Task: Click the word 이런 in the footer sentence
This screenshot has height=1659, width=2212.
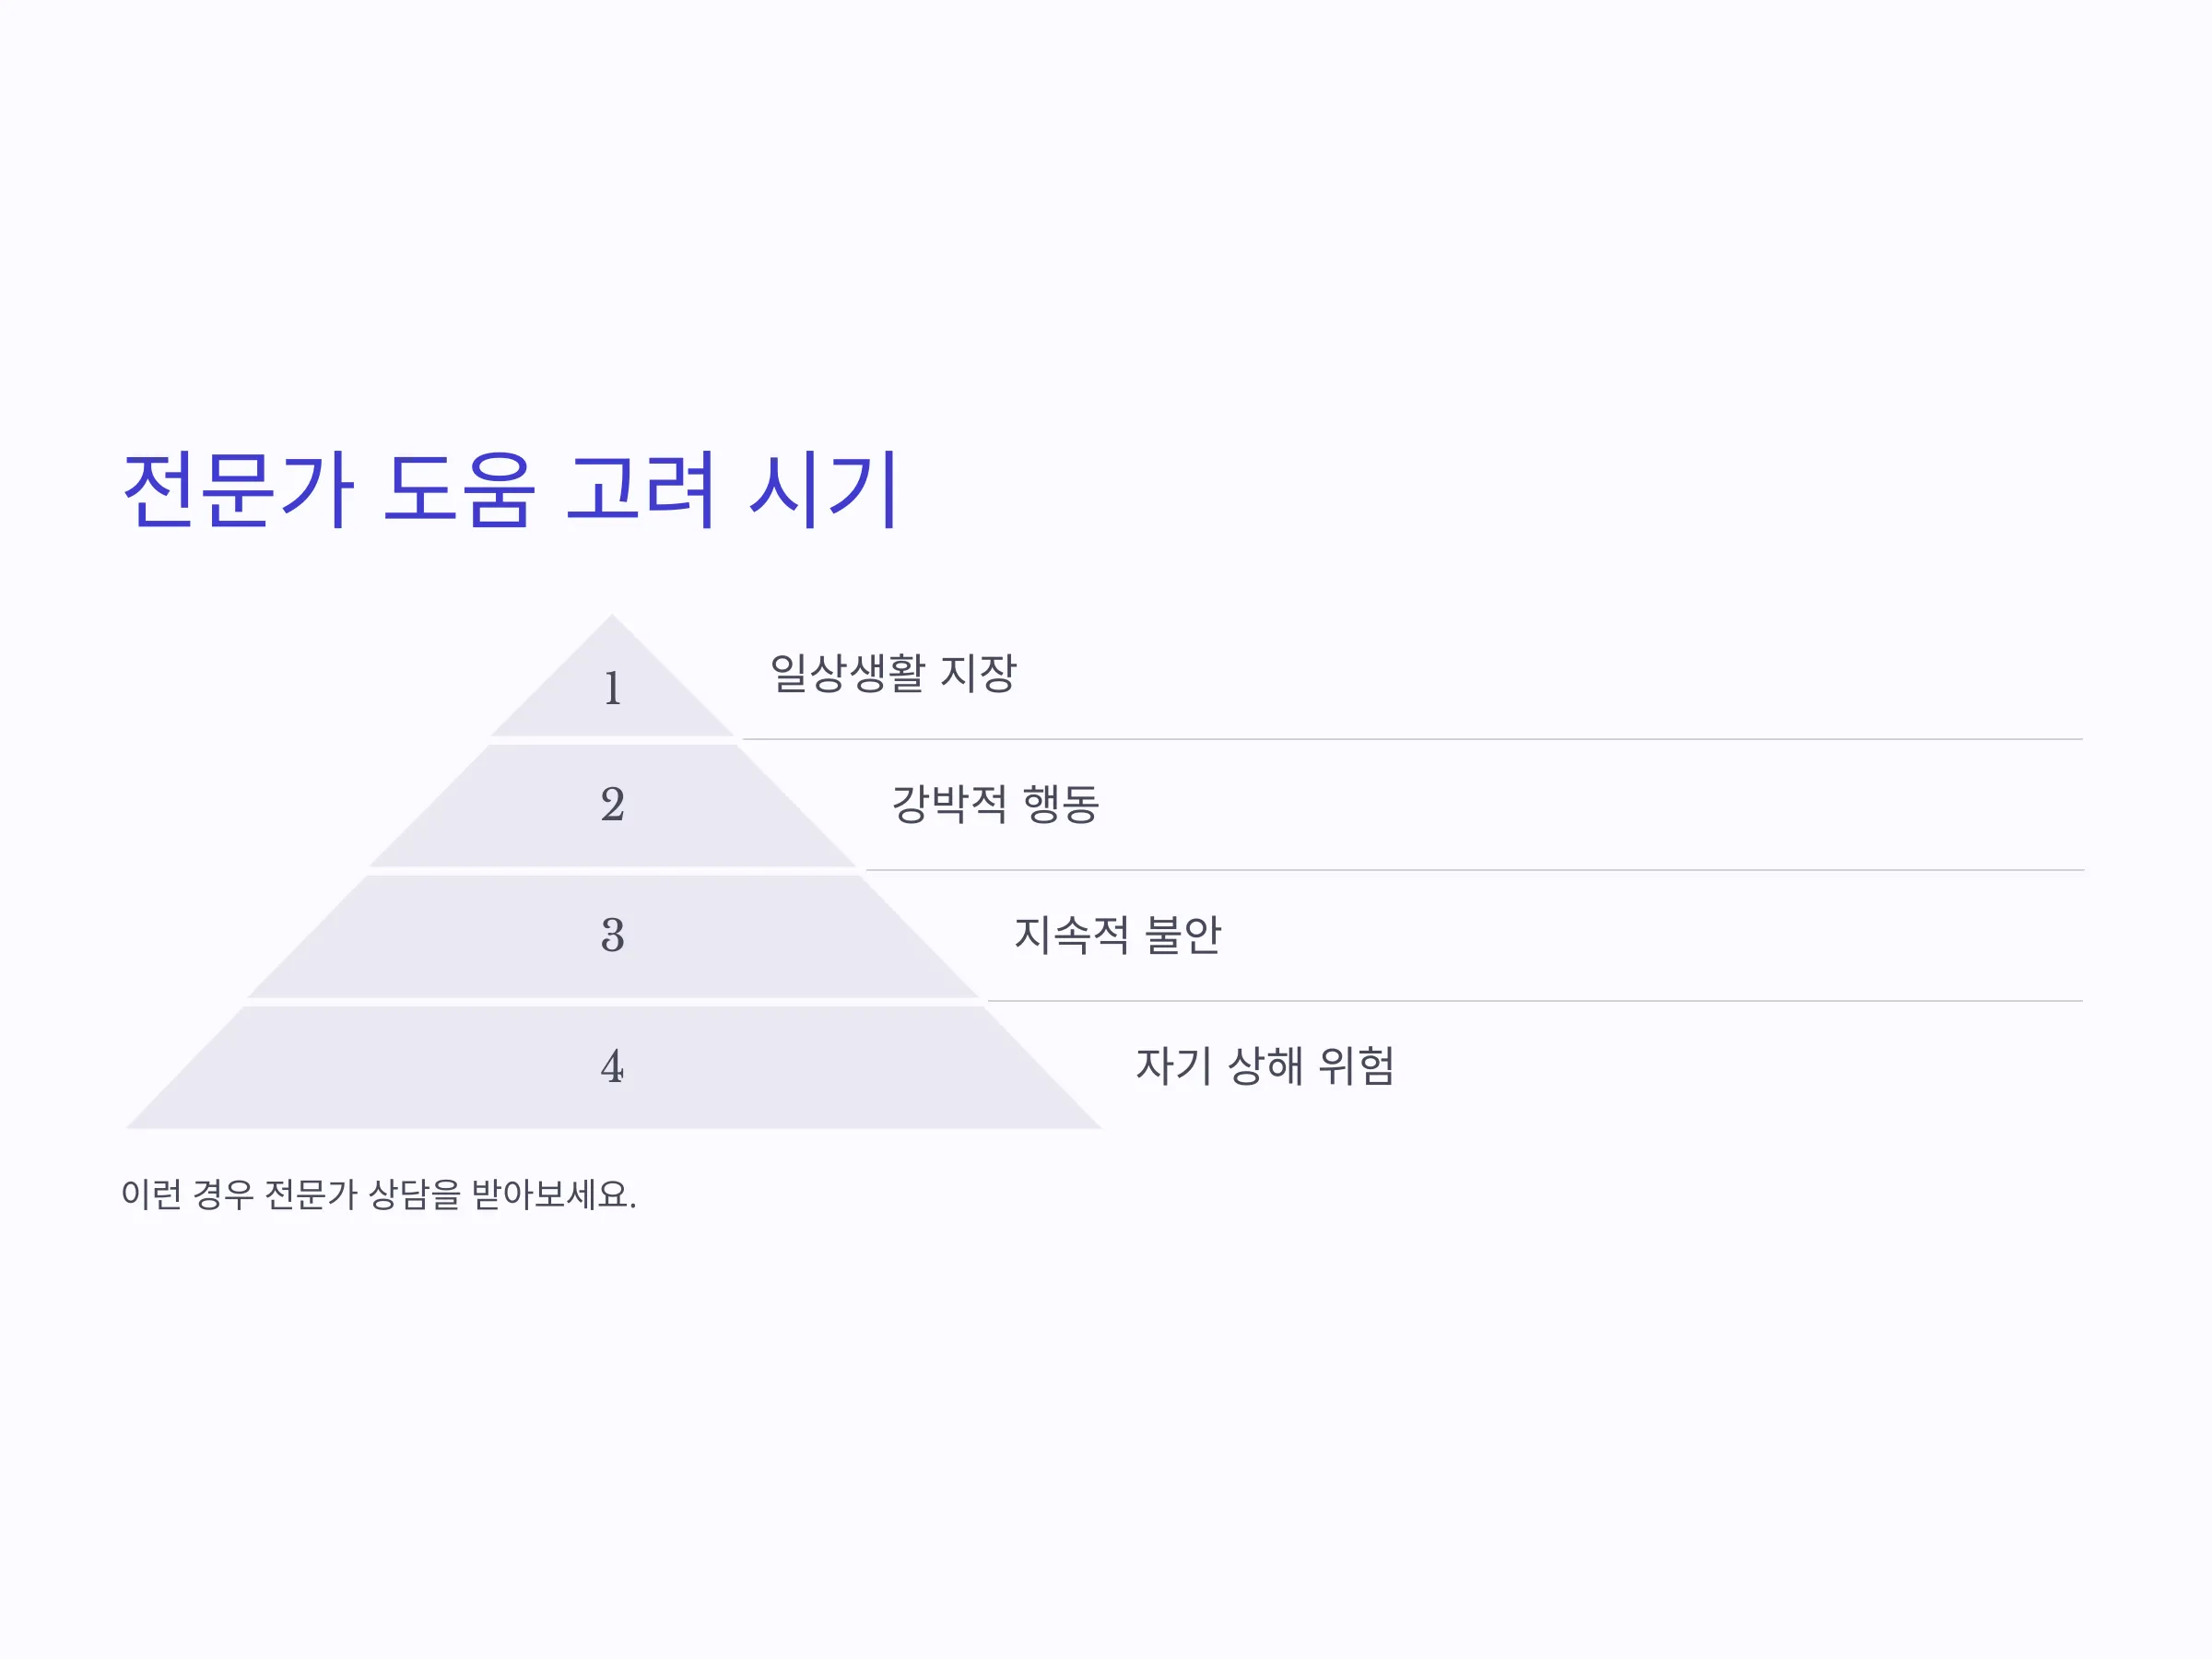Action: tap(152, 1194)
